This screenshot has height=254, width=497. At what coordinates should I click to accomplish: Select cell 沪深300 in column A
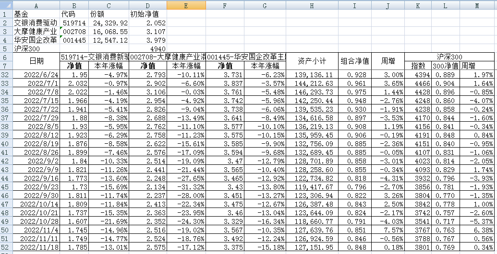coord(36,49)
